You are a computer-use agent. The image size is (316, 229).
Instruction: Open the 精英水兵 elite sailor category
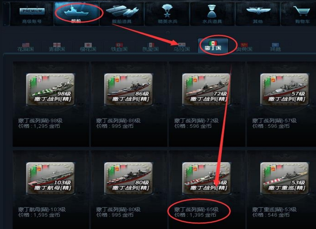pyautogui.click(x=167, y=14)
